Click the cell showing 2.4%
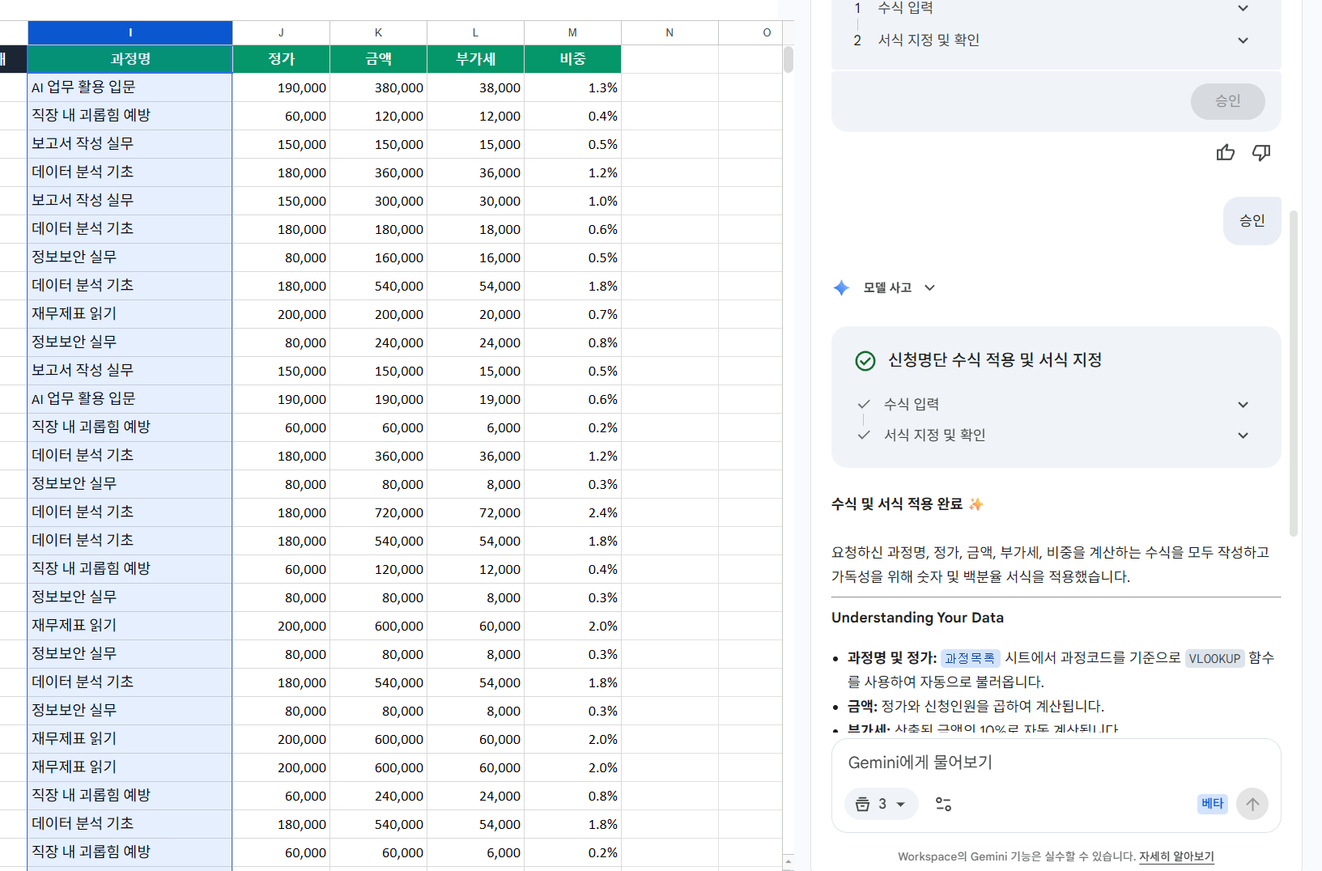Image resolution: width=1322 pixels, height=871 pixels. (572, 512)
